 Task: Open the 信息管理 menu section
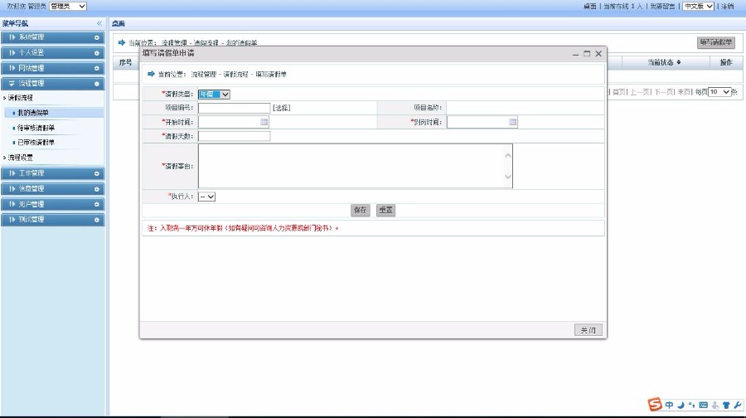pos(52,189)
